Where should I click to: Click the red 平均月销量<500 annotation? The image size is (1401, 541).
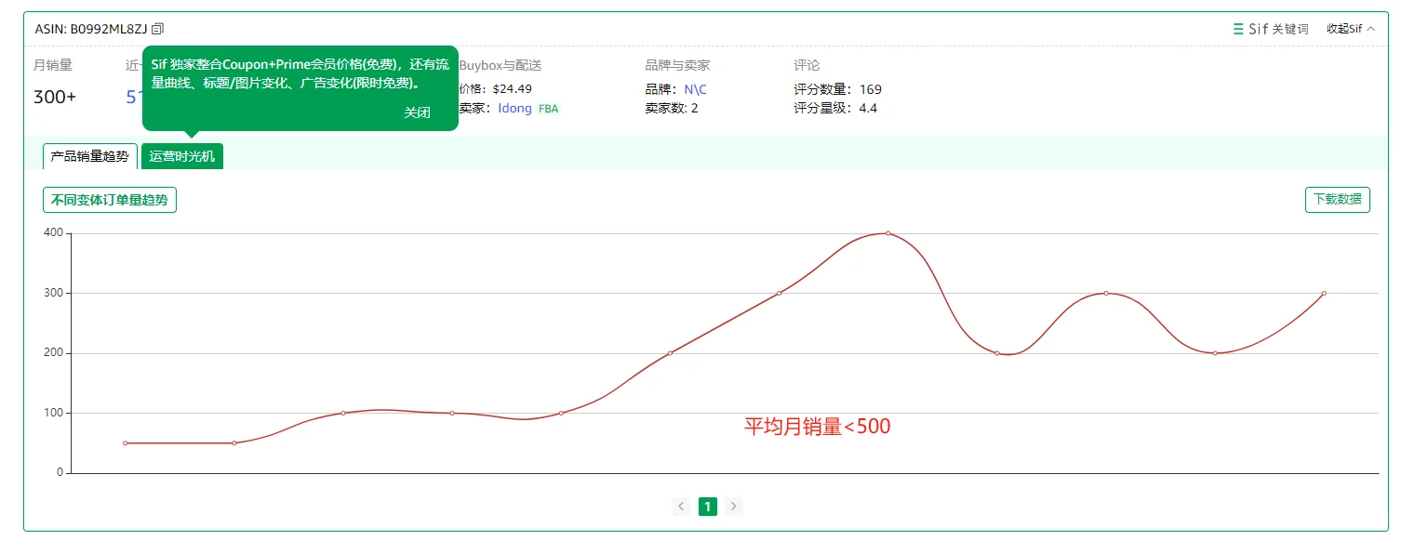(x=816, y=426)
